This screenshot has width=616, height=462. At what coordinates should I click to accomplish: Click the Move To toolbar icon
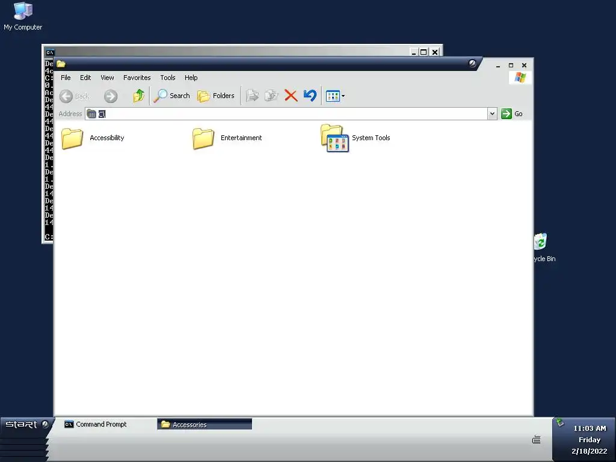pyautogui.click(x=252, y=96)
